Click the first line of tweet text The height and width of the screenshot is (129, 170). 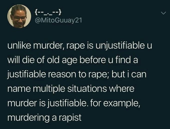[80, 46]
